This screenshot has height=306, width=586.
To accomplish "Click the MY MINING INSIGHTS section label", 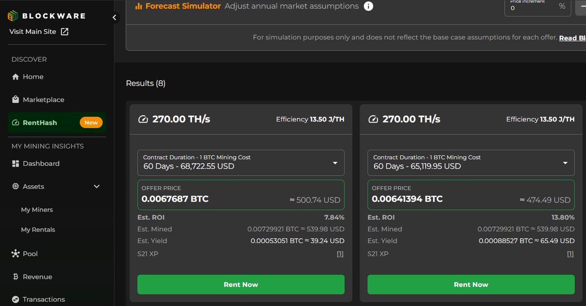I will click(x=47, y=146).
